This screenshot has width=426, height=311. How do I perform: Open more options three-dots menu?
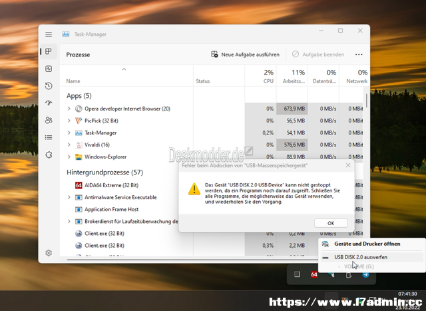tap(359, 55)
